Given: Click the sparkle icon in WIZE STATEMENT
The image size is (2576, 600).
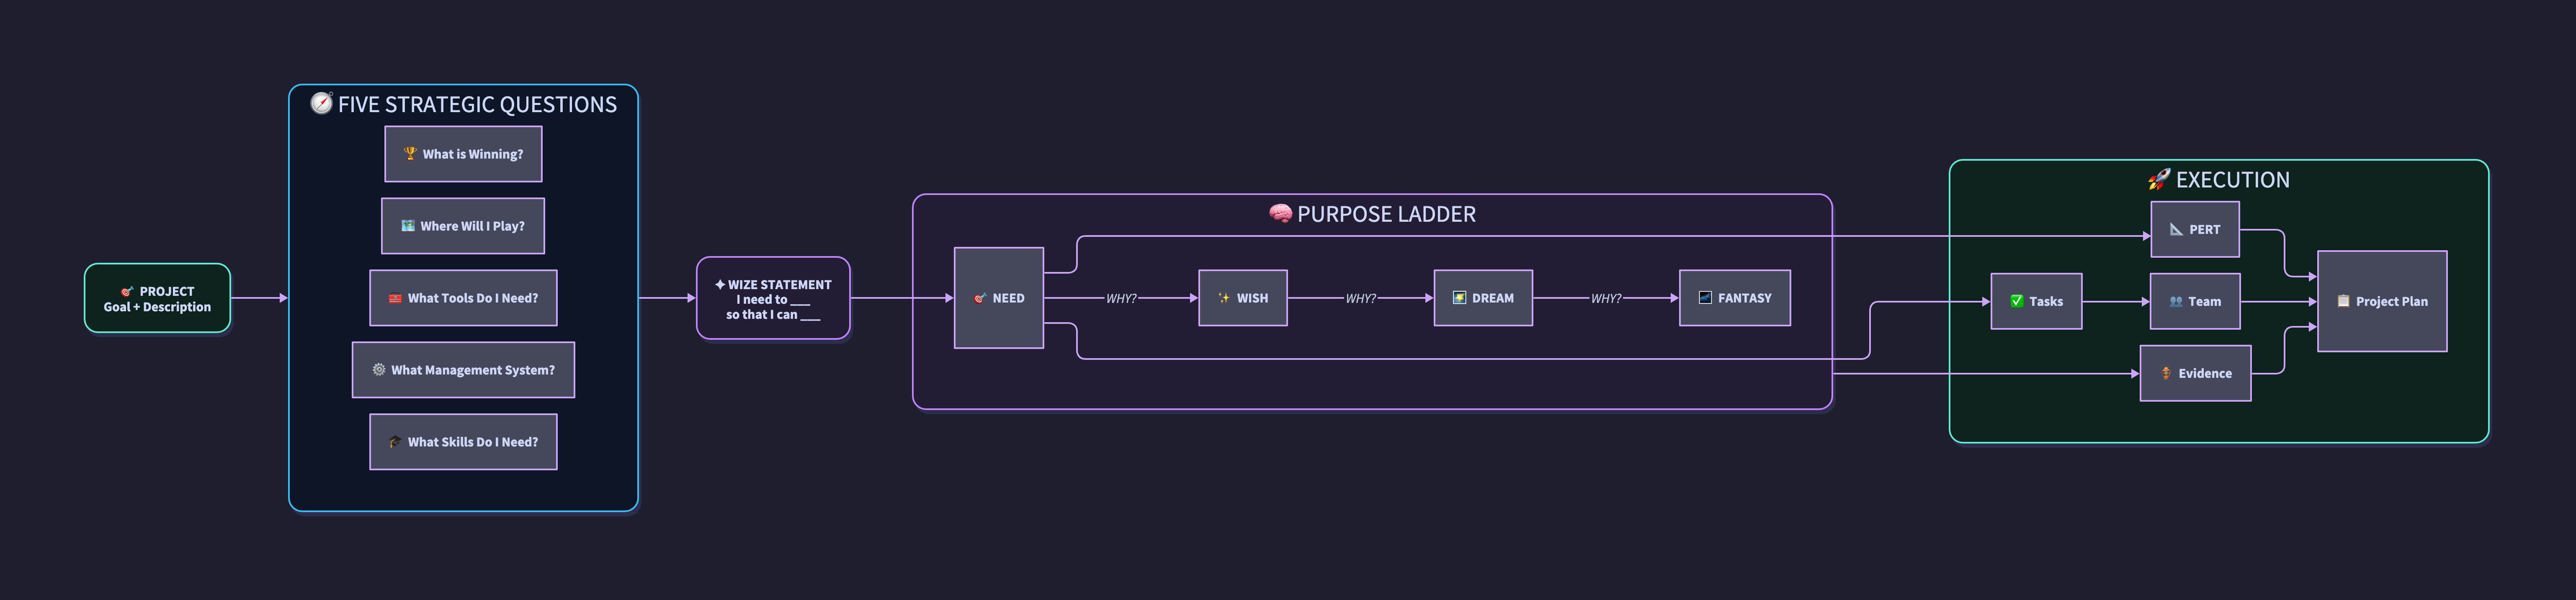Looking at the screenshot, I should click(720, 285).
